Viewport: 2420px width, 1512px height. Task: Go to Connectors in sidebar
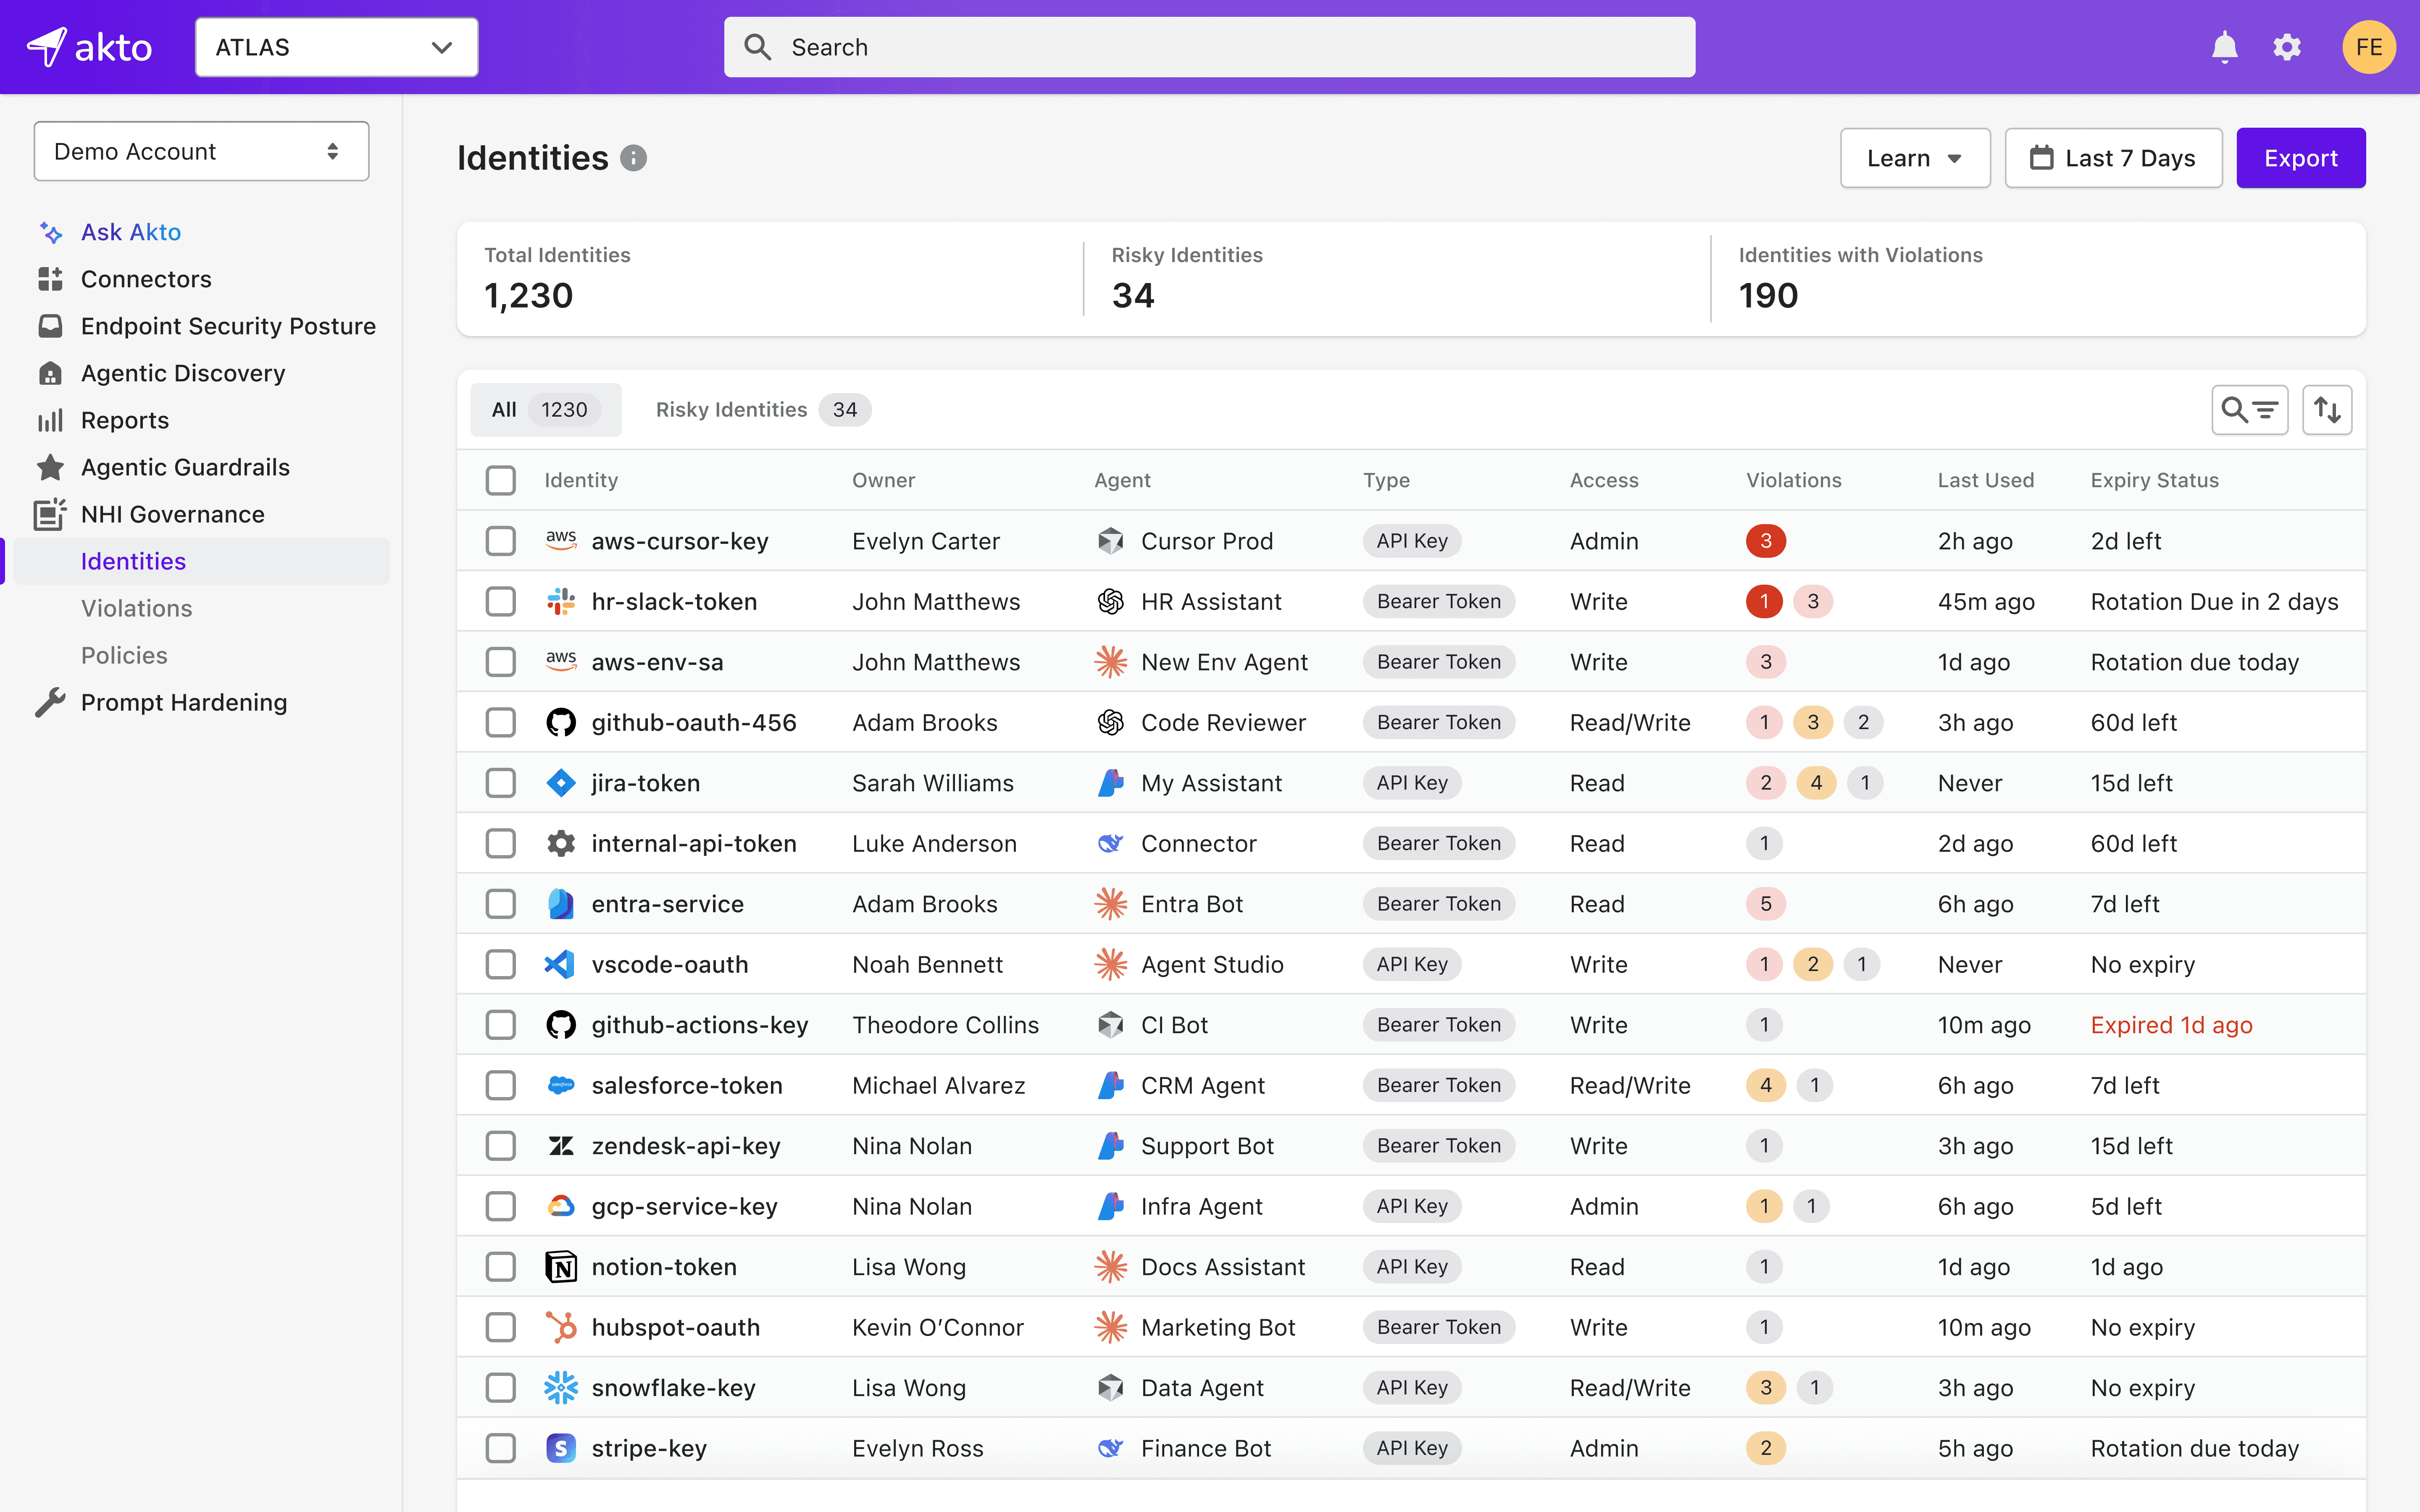[x=146, y=279]
